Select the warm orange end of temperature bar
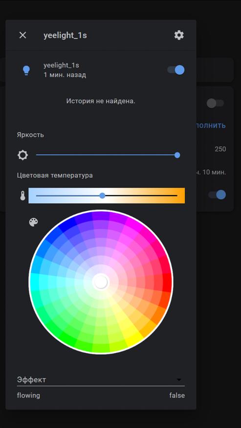This screenshot has width=241, height=428. (x=179, y=195)
